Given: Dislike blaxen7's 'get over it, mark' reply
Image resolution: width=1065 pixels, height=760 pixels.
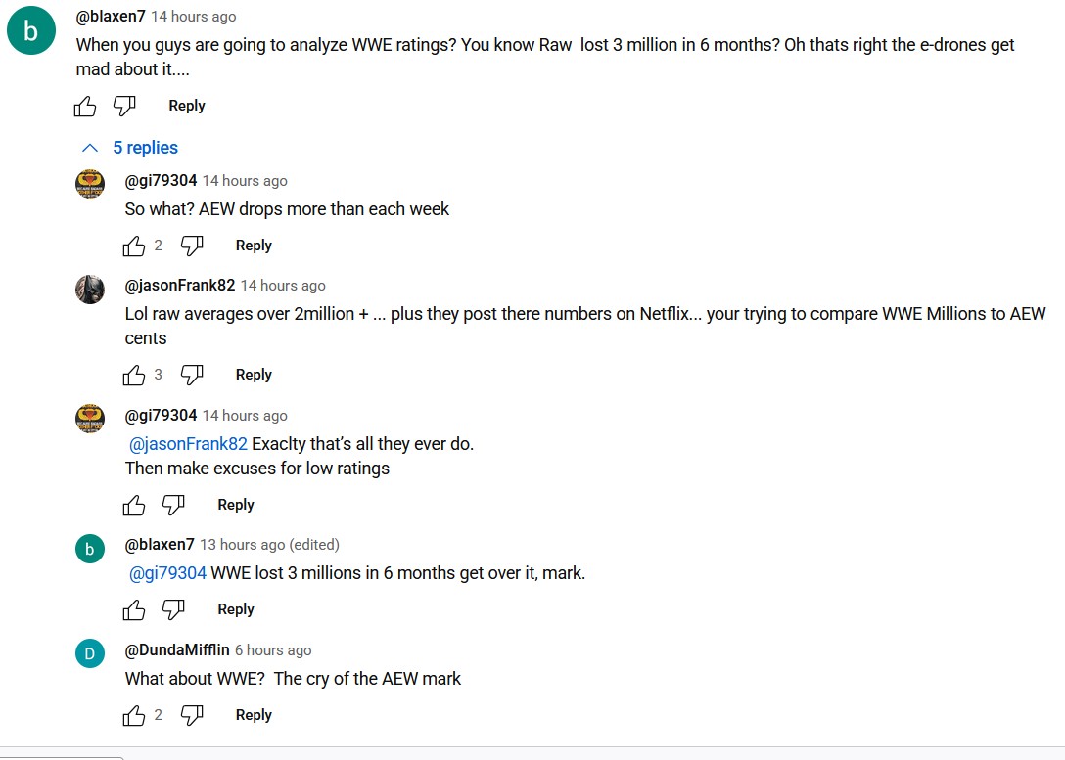Looking at the screenshot, I should tap(173, 609).
